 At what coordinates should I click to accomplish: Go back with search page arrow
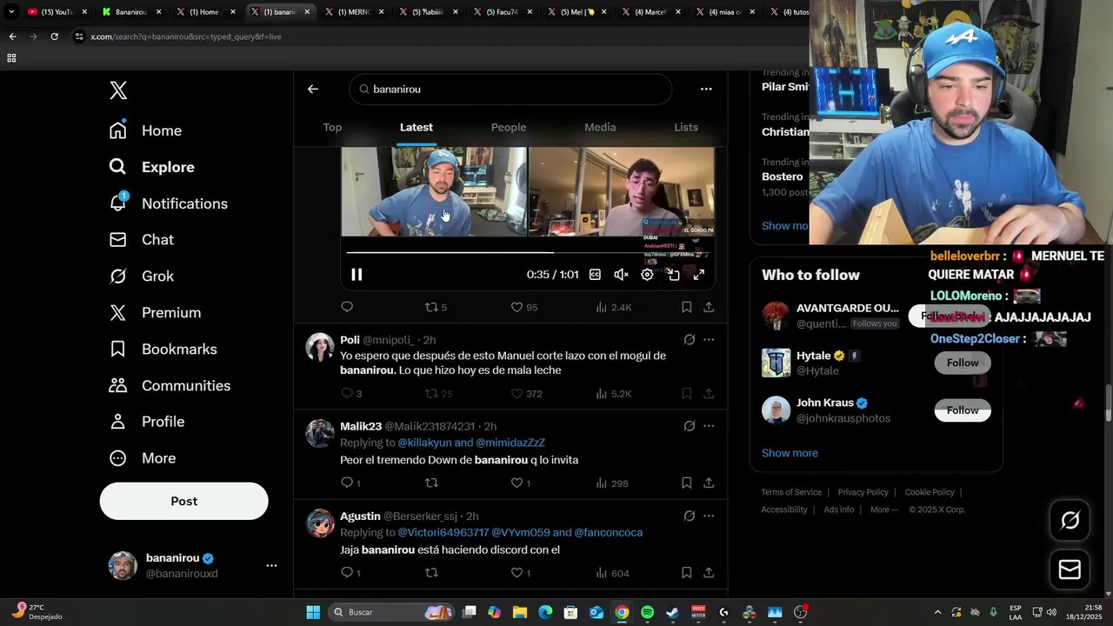click(313, 89)
